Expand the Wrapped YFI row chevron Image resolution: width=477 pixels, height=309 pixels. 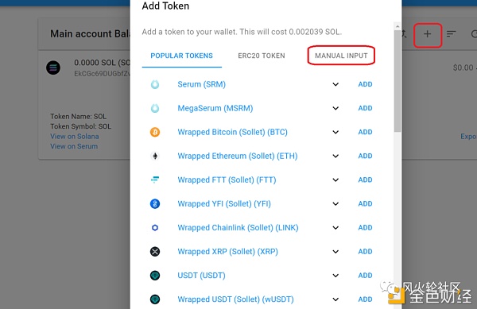pos(335,203)
